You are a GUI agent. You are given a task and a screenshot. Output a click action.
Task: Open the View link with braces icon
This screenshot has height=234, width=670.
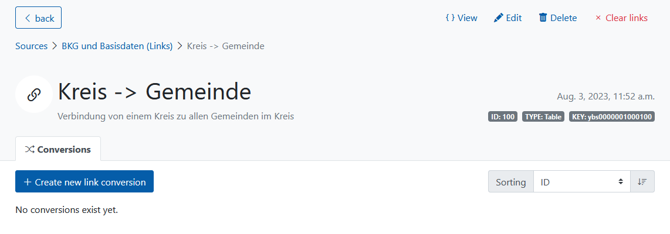461,18
